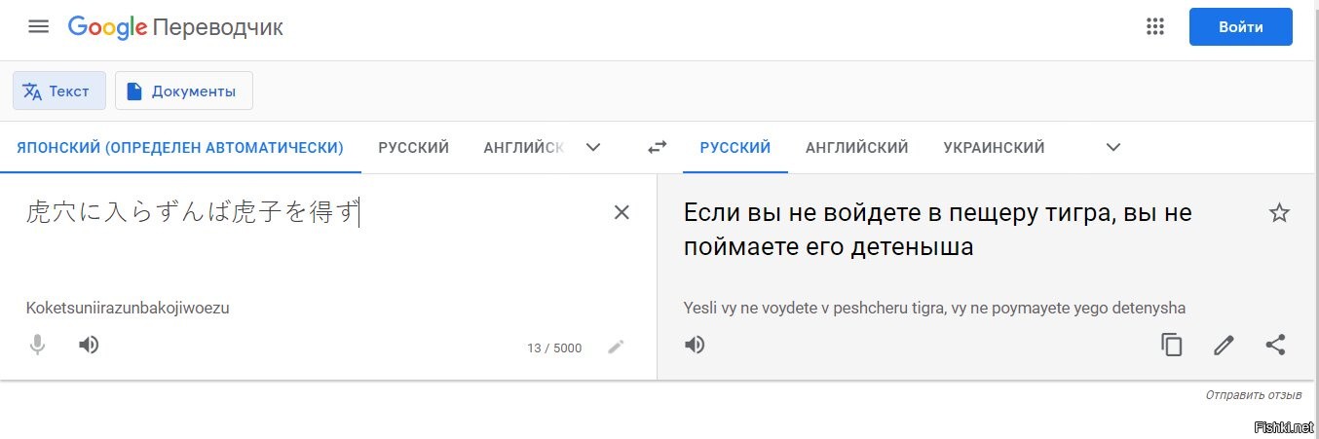Expand the target language list
This screenshot has height=439, width=1319.
coord(1113,147)
